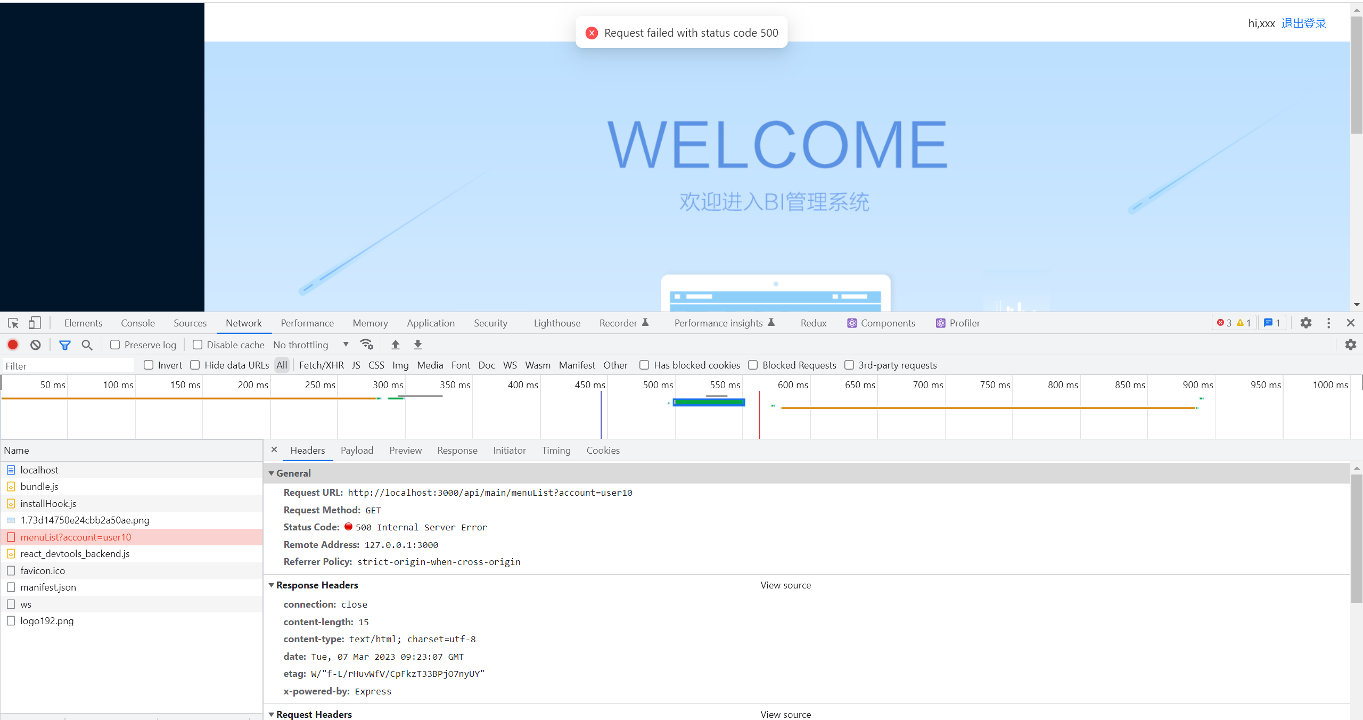This screenshot has width=1363, height=720.
Task: Select installHook.js request
Action: pos(132,503)
